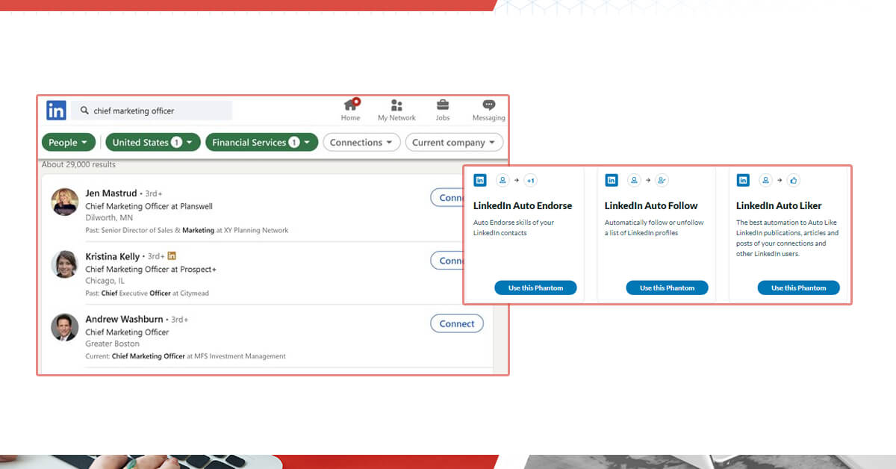Click the Citymead past role text
Screen dimensions: 896x469
tap(147, 293)
